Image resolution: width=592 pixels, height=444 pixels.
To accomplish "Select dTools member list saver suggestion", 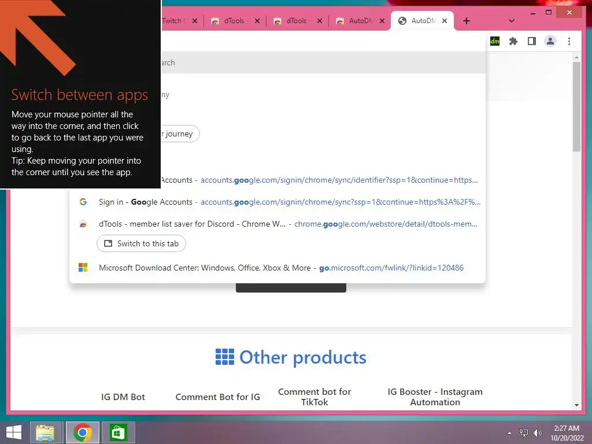I will tap(277, 224).
